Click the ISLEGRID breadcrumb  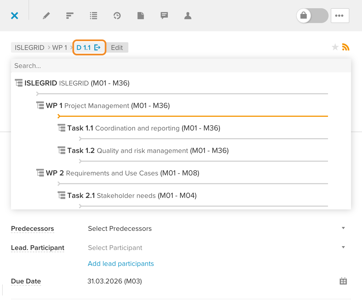(x=30, y=48)
